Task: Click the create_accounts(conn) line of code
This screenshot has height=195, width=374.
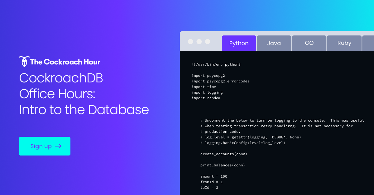Action: click(x=223, y=154)
